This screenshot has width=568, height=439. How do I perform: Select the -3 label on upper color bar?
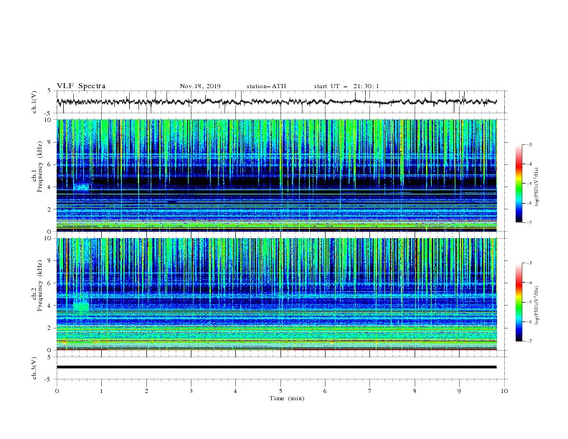click(x=529, y=144)
